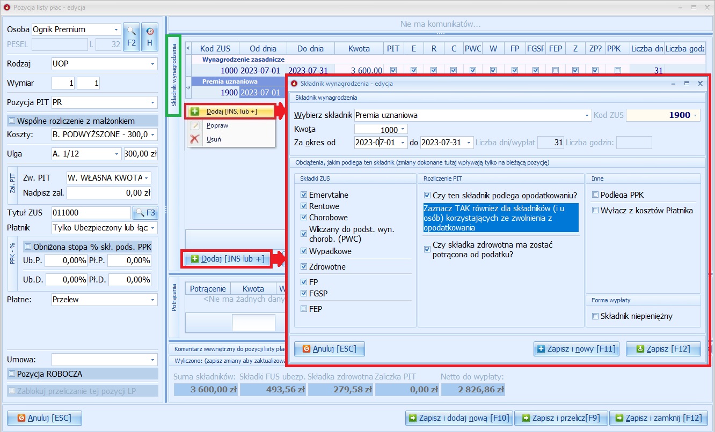Open the Umowa dropdown

tap(153, 360)
